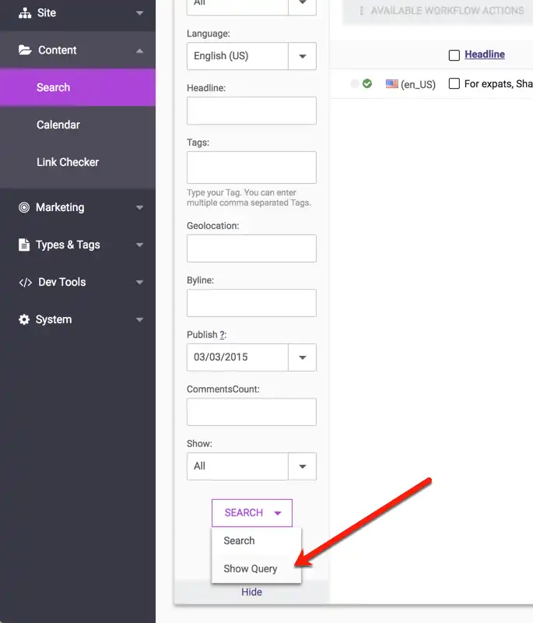The height and width of the screenshot is (623, 533).
Task: Click the Marketing target icon
Action: [x=24, y=208]
